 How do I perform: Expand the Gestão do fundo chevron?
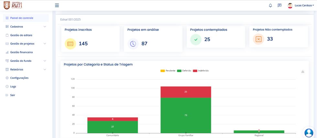pos(45,61)
